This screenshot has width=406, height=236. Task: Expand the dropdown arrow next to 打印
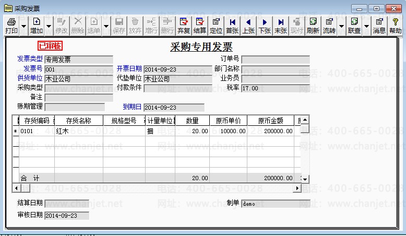click(x=23, y=26)
